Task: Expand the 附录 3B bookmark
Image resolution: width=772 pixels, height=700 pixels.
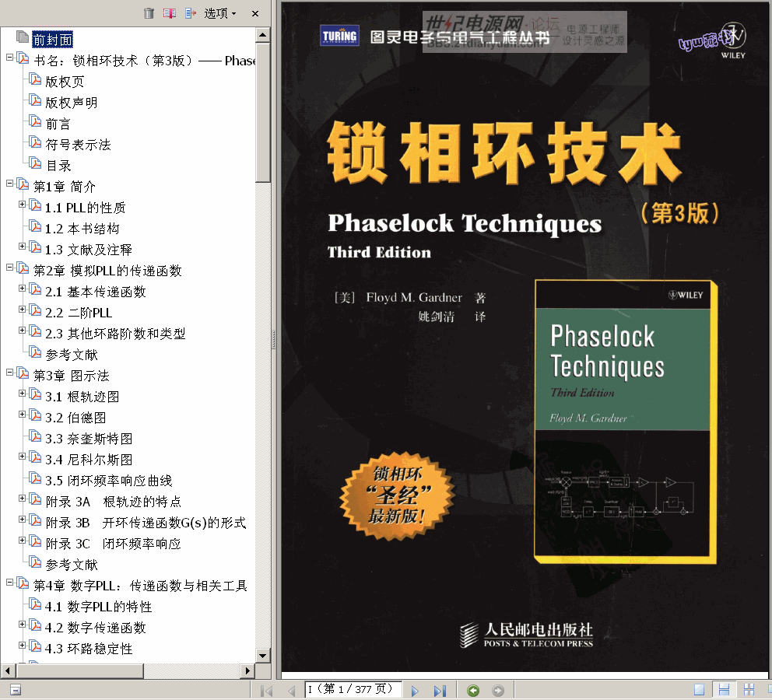Action: [x=22, y=520]
